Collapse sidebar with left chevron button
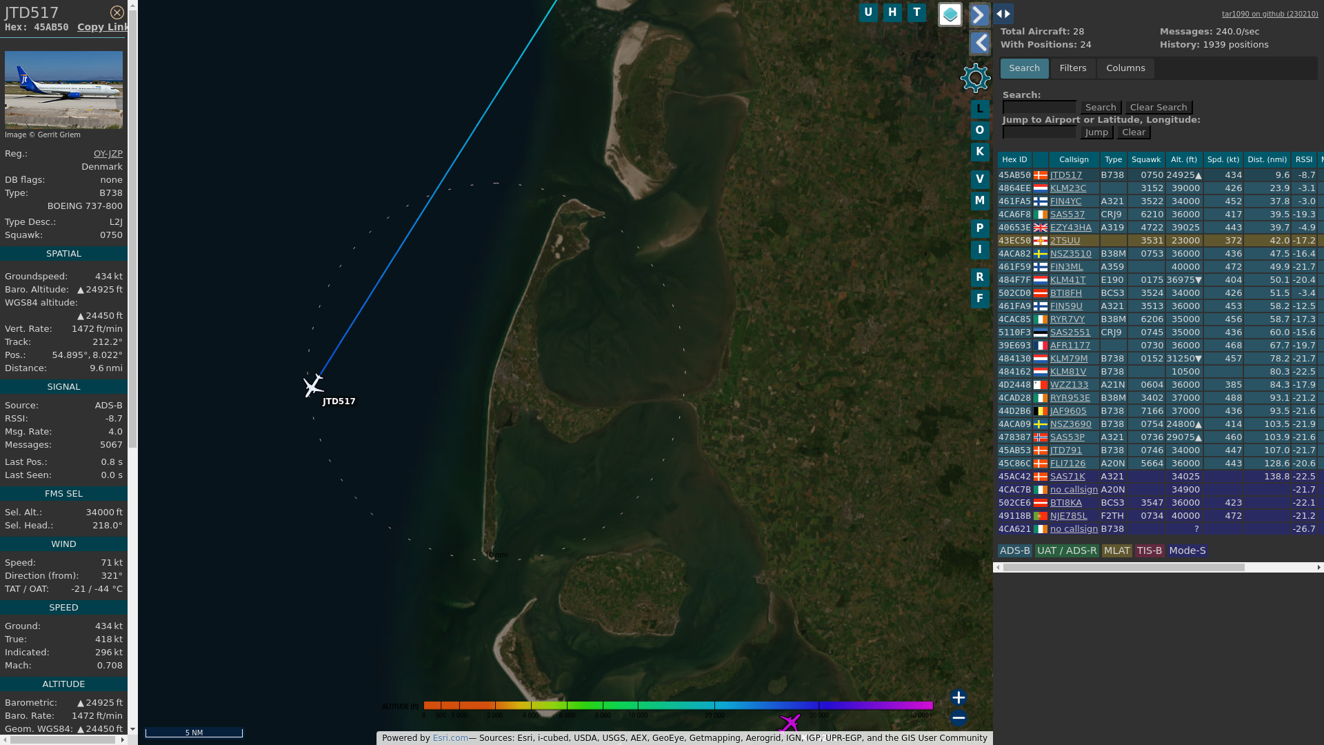 point(979,43)
